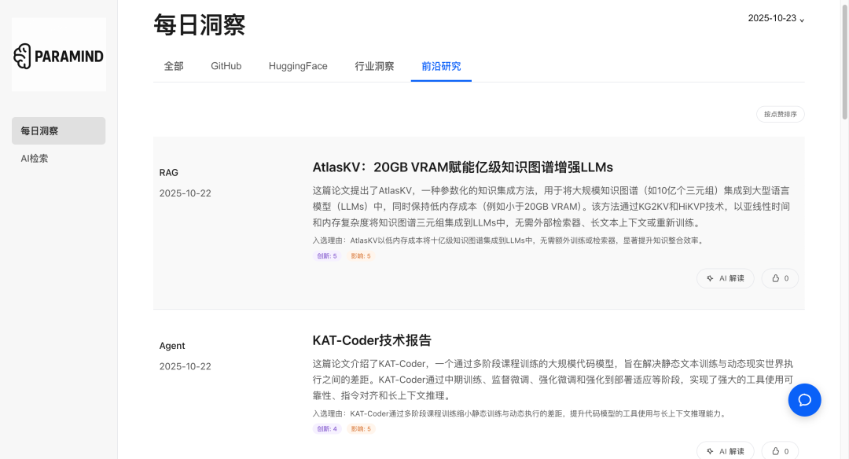Open the 2025-10-23 date dropdown

tap(776, 18)
